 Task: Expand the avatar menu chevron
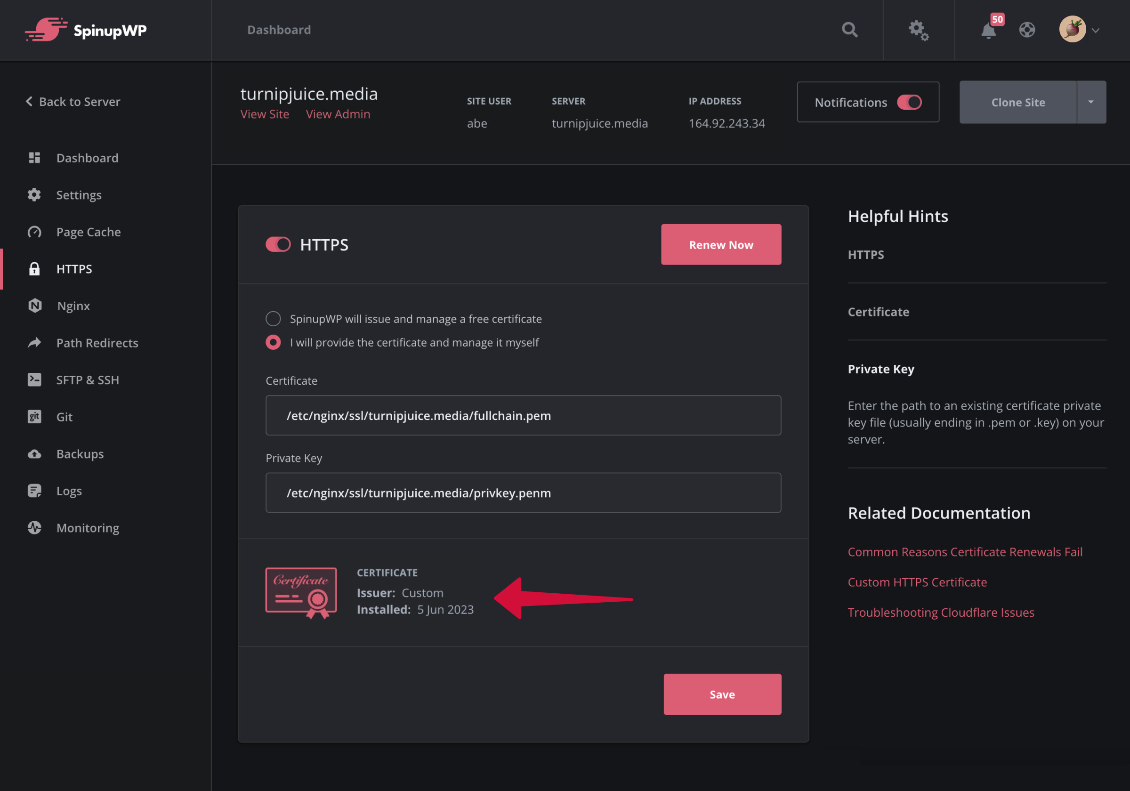1096,31
